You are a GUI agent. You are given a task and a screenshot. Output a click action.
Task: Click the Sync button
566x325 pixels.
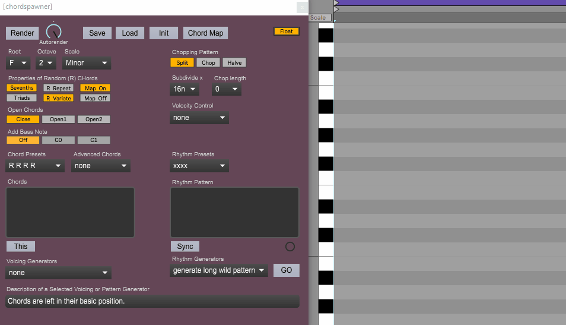[x=185, y=246]
